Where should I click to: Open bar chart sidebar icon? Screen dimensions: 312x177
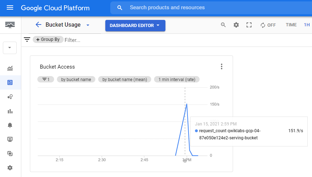pyautogui.click(x=10, y=111)
